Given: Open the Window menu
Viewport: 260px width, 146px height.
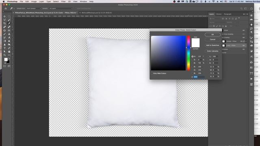Looking at the screenshot, I should click(83, 2).
